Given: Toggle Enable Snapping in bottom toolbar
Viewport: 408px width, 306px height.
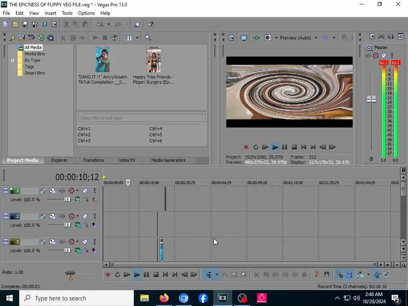Looking at the screenshot, I should click(x=339, y=275).
